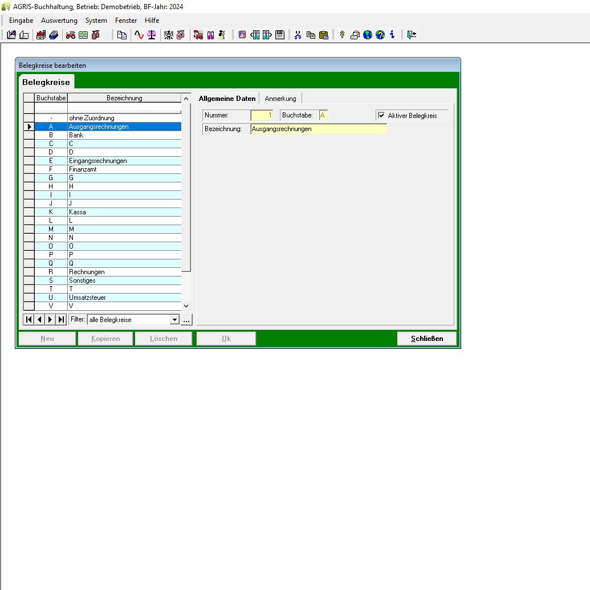
Task: Click the Bezeichnung input field
Action: [318, 129]
